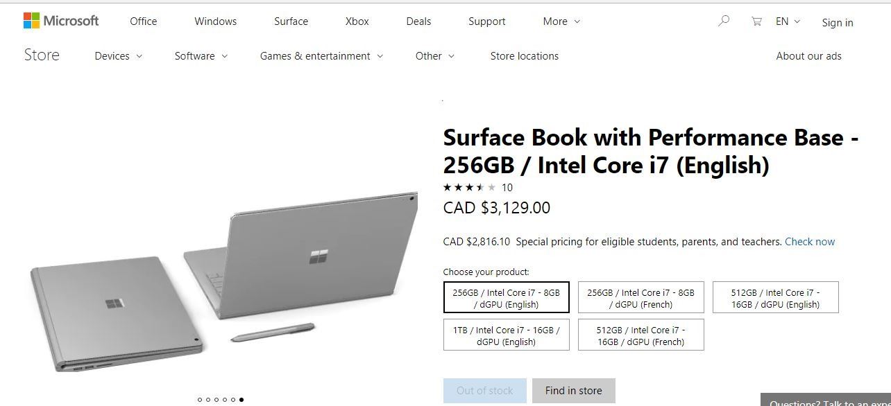Screen dimensions: 891x406
Task: Expand the More menu in top navigation
Action: point(561,21)
